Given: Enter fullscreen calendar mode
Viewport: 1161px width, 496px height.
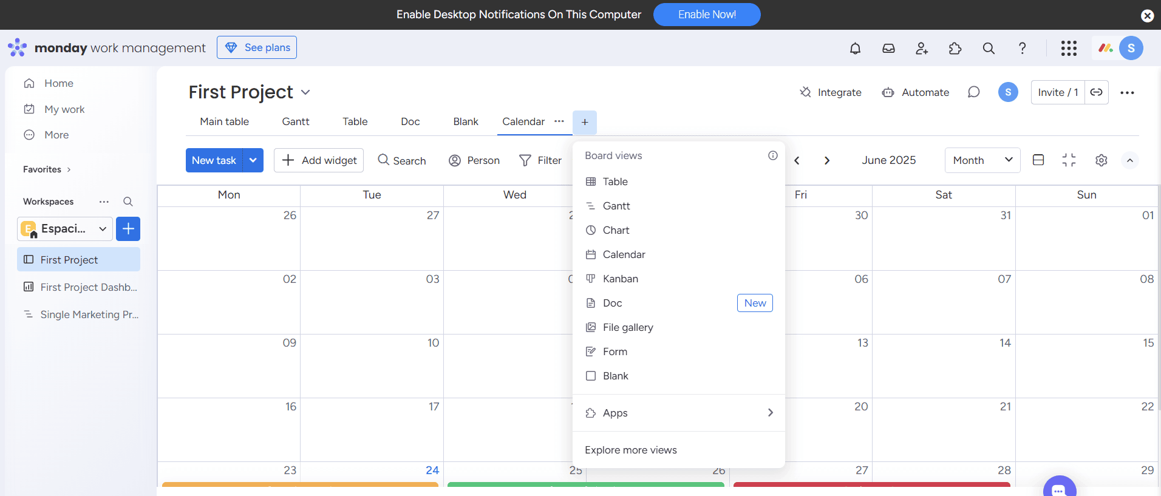Looking at the screenshot, I should (1069, 160).
